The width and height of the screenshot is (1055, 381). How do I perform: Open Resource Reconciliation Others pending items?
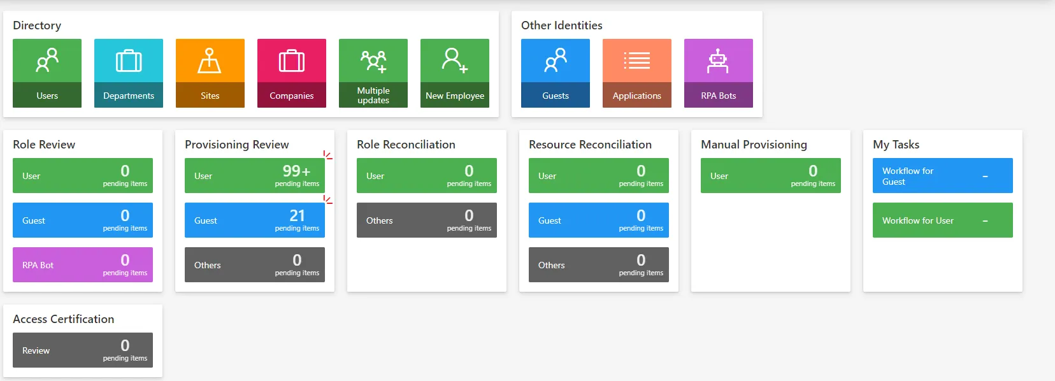(599, 265)
